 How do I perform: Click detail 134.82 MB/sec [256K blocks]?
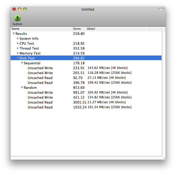point(110,97)
